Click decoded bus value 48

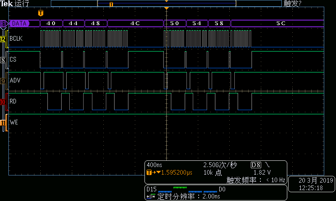point(95,23)
